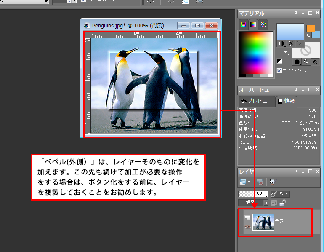
Task: Close the Penguins.jpg image window
Action: pyautogui.click(x=211, y=25)
